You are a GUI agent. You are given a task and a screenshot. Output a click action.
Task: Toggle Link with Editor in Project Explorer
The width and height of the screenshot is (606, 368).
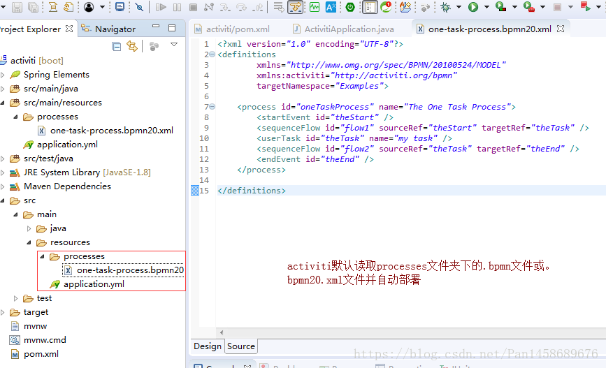pos(132,47)
